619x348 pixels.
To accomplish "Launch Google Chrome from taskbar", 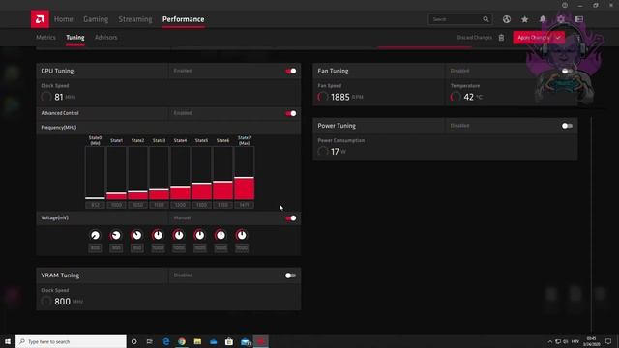I will tap(182, 341).
